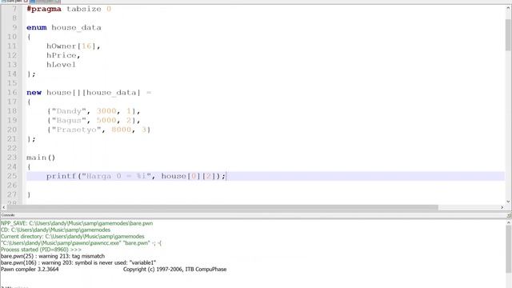This screenshot has width=512, height=288.
Task: Click the printf statement on line 25
Action: coord(136,176)
